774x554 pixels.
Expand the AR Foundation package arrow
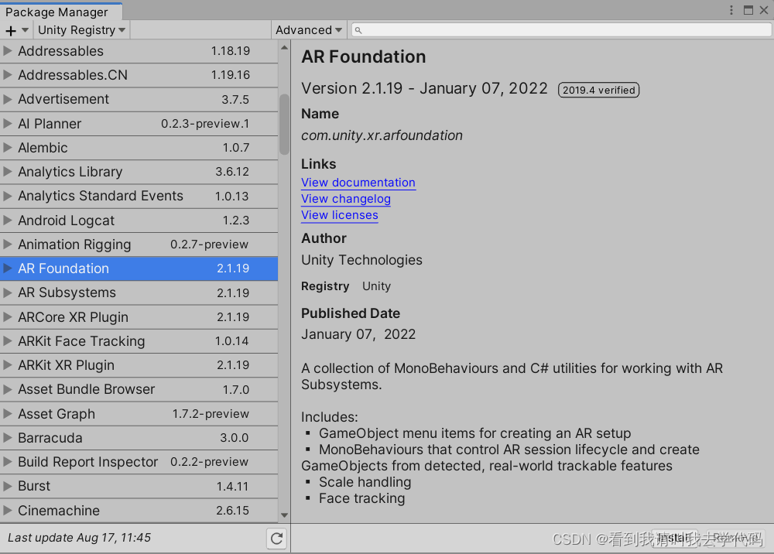point(8,268)
